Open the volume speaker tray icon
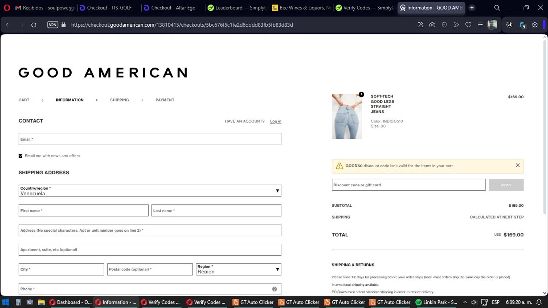This screenshot has width=548, height=308. click(x=474, y=302)
